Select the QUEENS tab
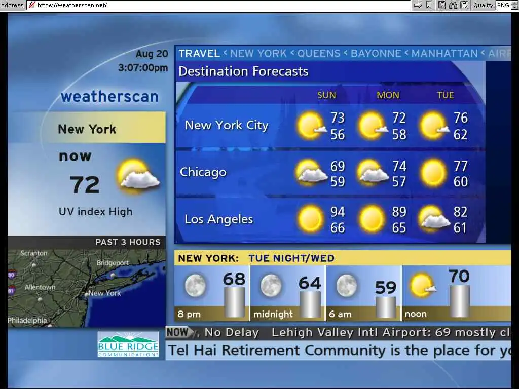 coord(319,53)
